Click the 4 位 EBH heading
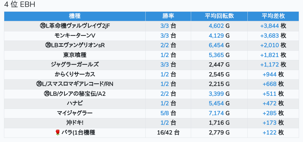303x142 pixels. coord(20,5)
